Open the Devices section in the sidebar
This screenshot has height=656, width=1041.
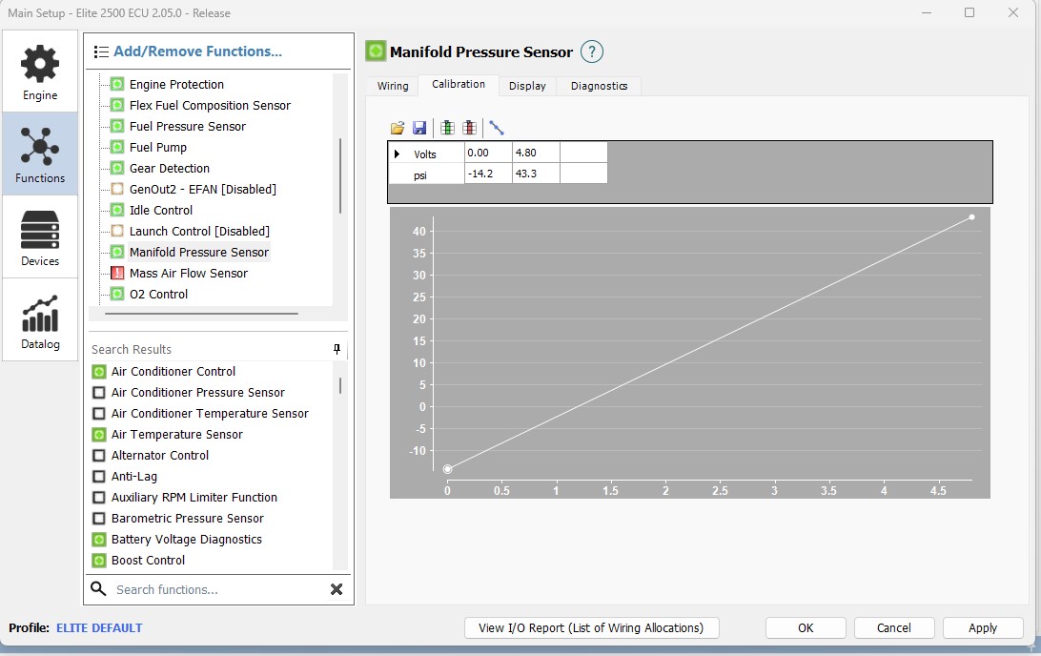40,238
